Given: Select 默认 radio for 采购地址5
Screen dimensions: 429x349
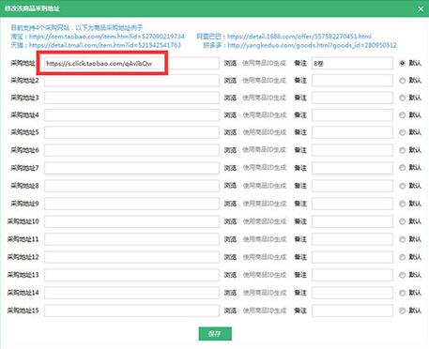Looking at the screenshot, I should tap(402, 132).
